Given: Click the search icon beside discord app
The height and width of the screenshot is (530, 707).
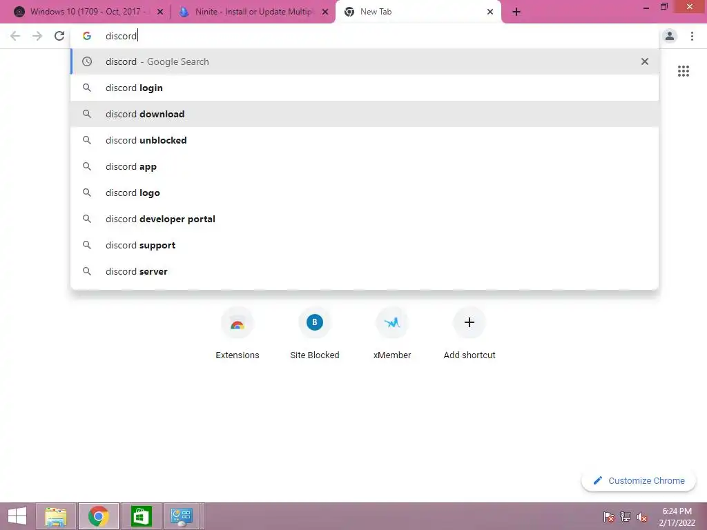Looking at the screenshot, I should click(x=87, y=166).
